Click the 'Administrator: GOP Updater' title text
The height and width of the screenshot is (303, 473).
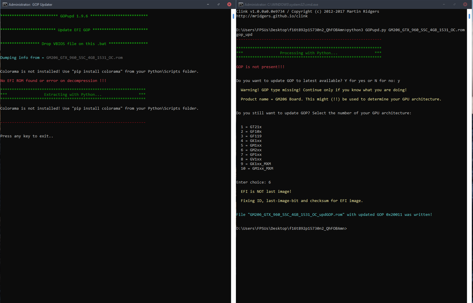(31, 5)
